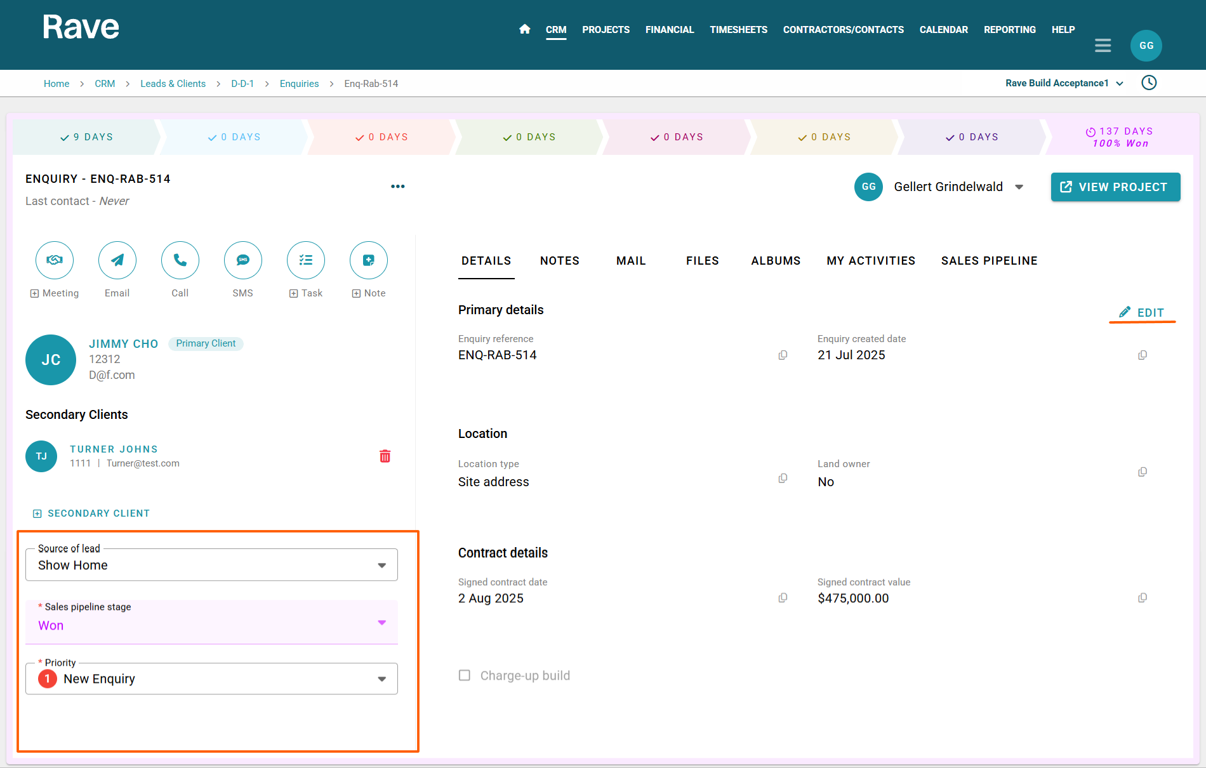Open the clock history icon
This screenshot has width=1206, height=768.
pyautogui.click(x=1149, y=83)
